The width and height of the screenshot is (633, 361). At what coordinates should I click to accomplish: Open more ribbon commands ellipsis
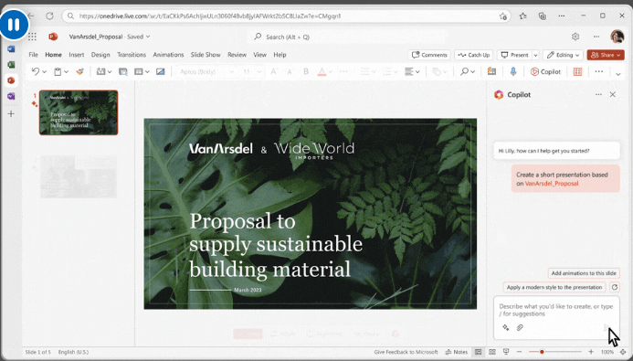(x=598, y=71)
